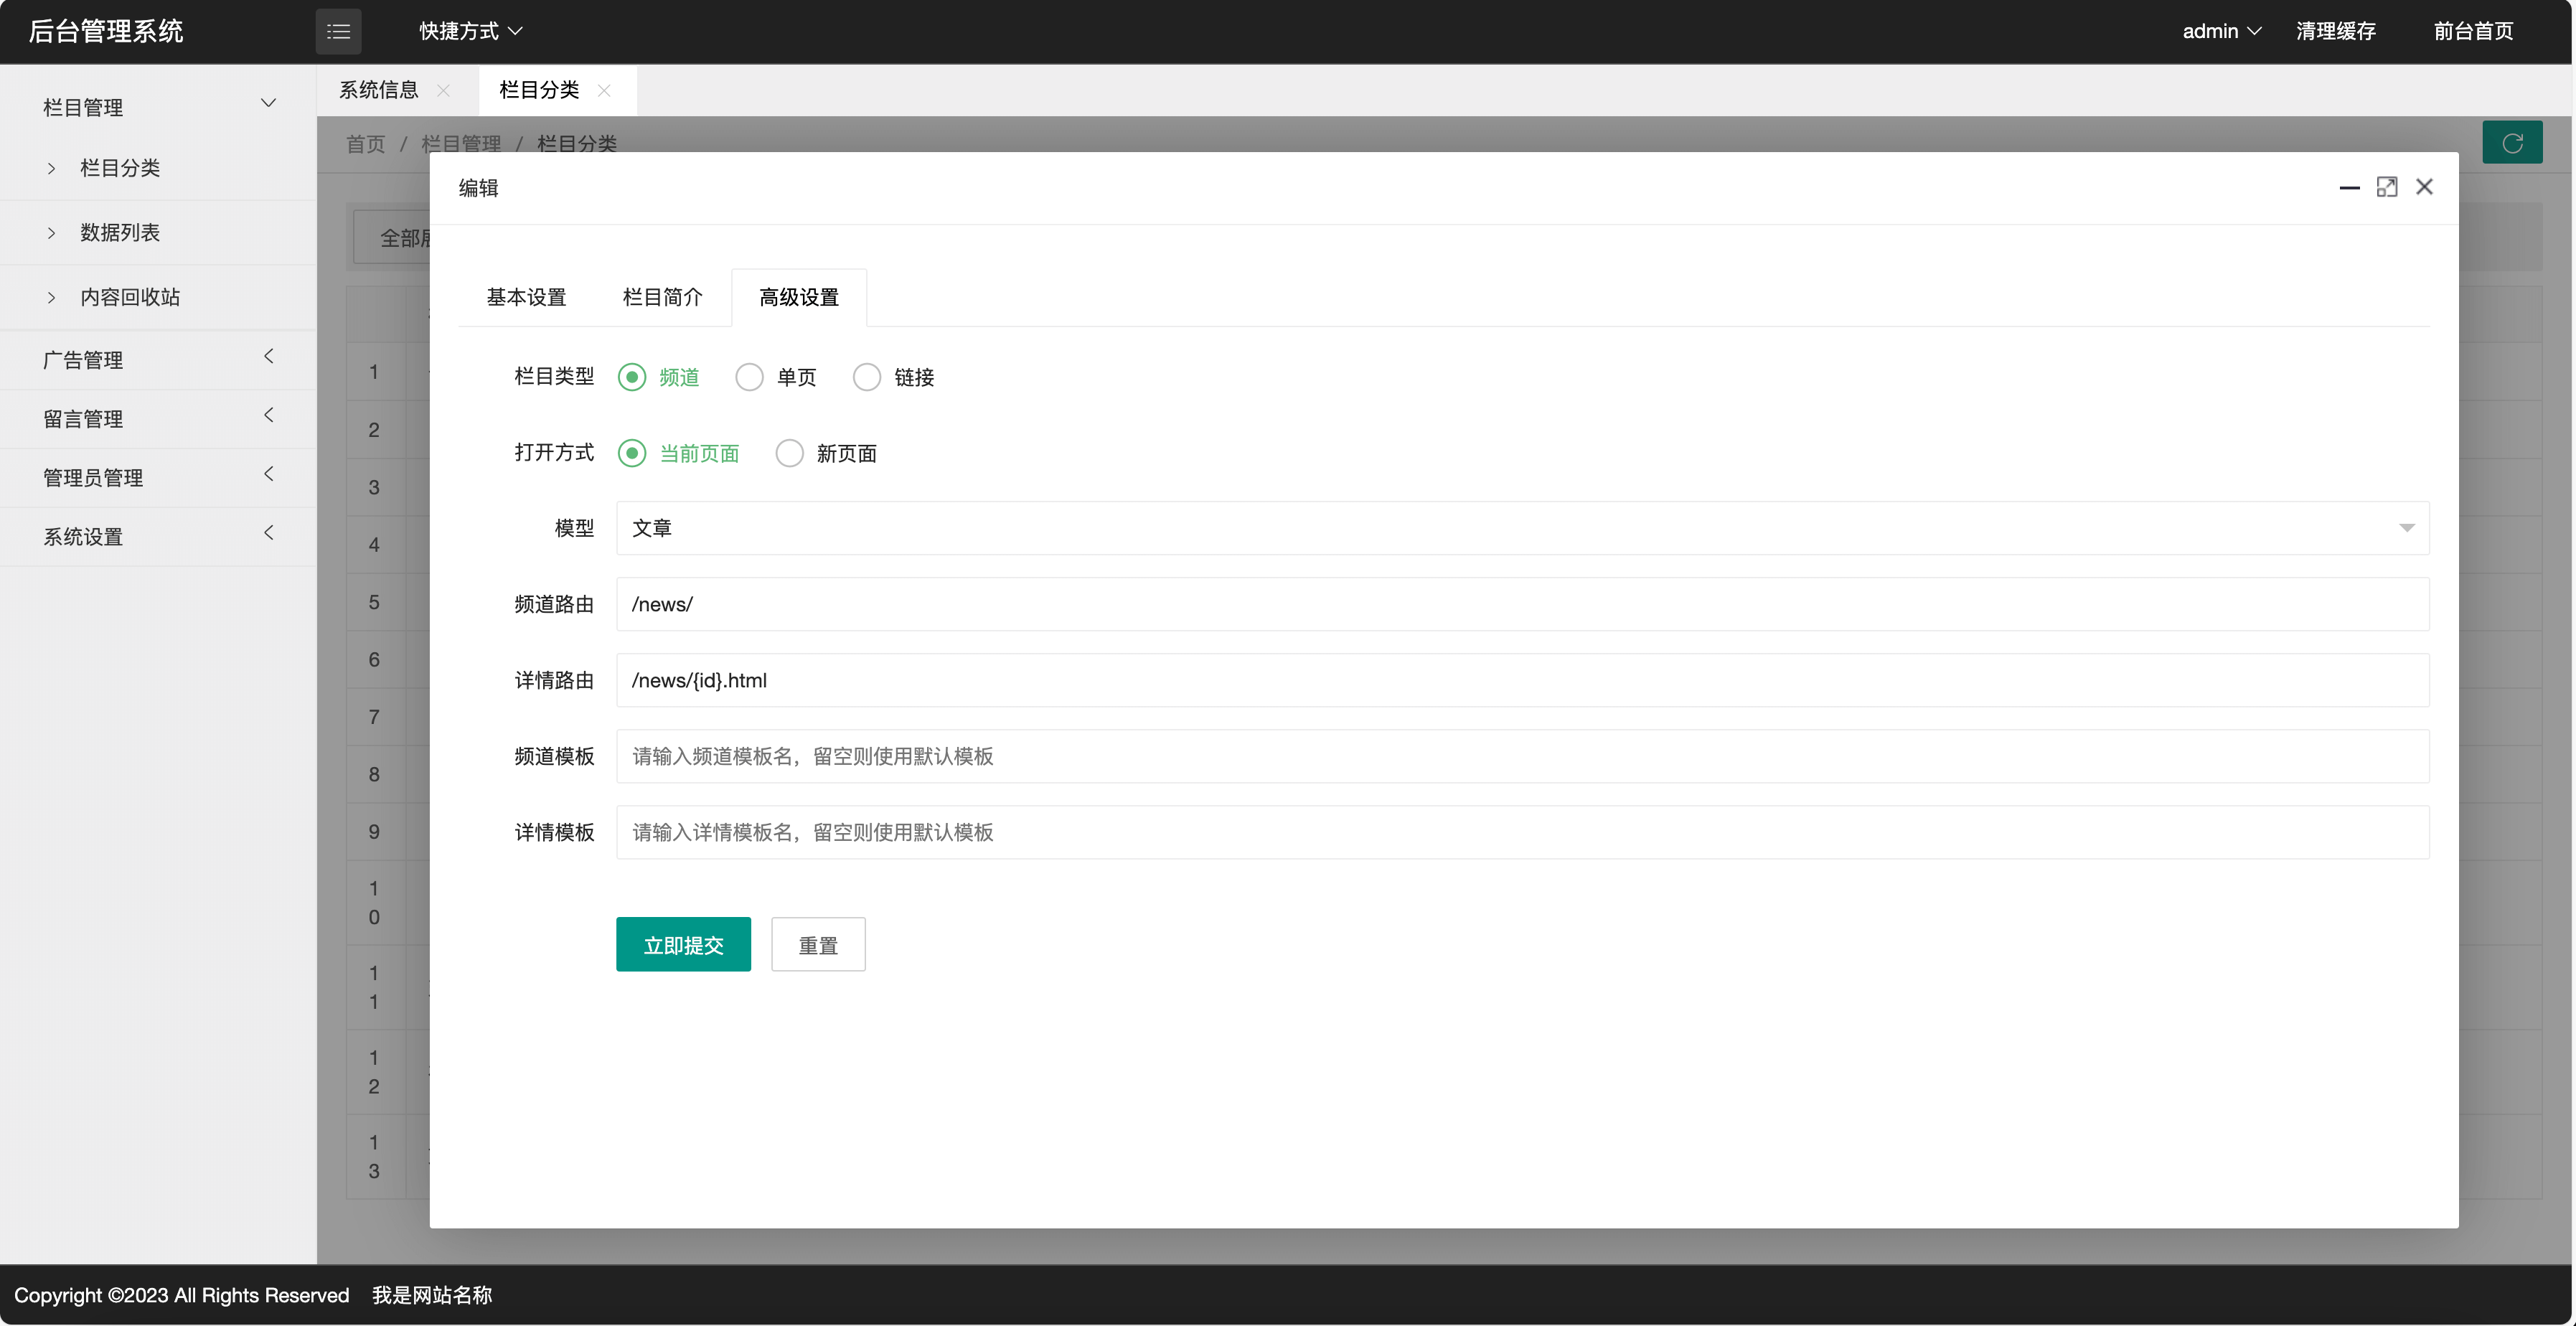Image resolution: width=2576 pixels, height=1326 pixels.
Task: Select the 链接 column type option
Action: [867, 377]
